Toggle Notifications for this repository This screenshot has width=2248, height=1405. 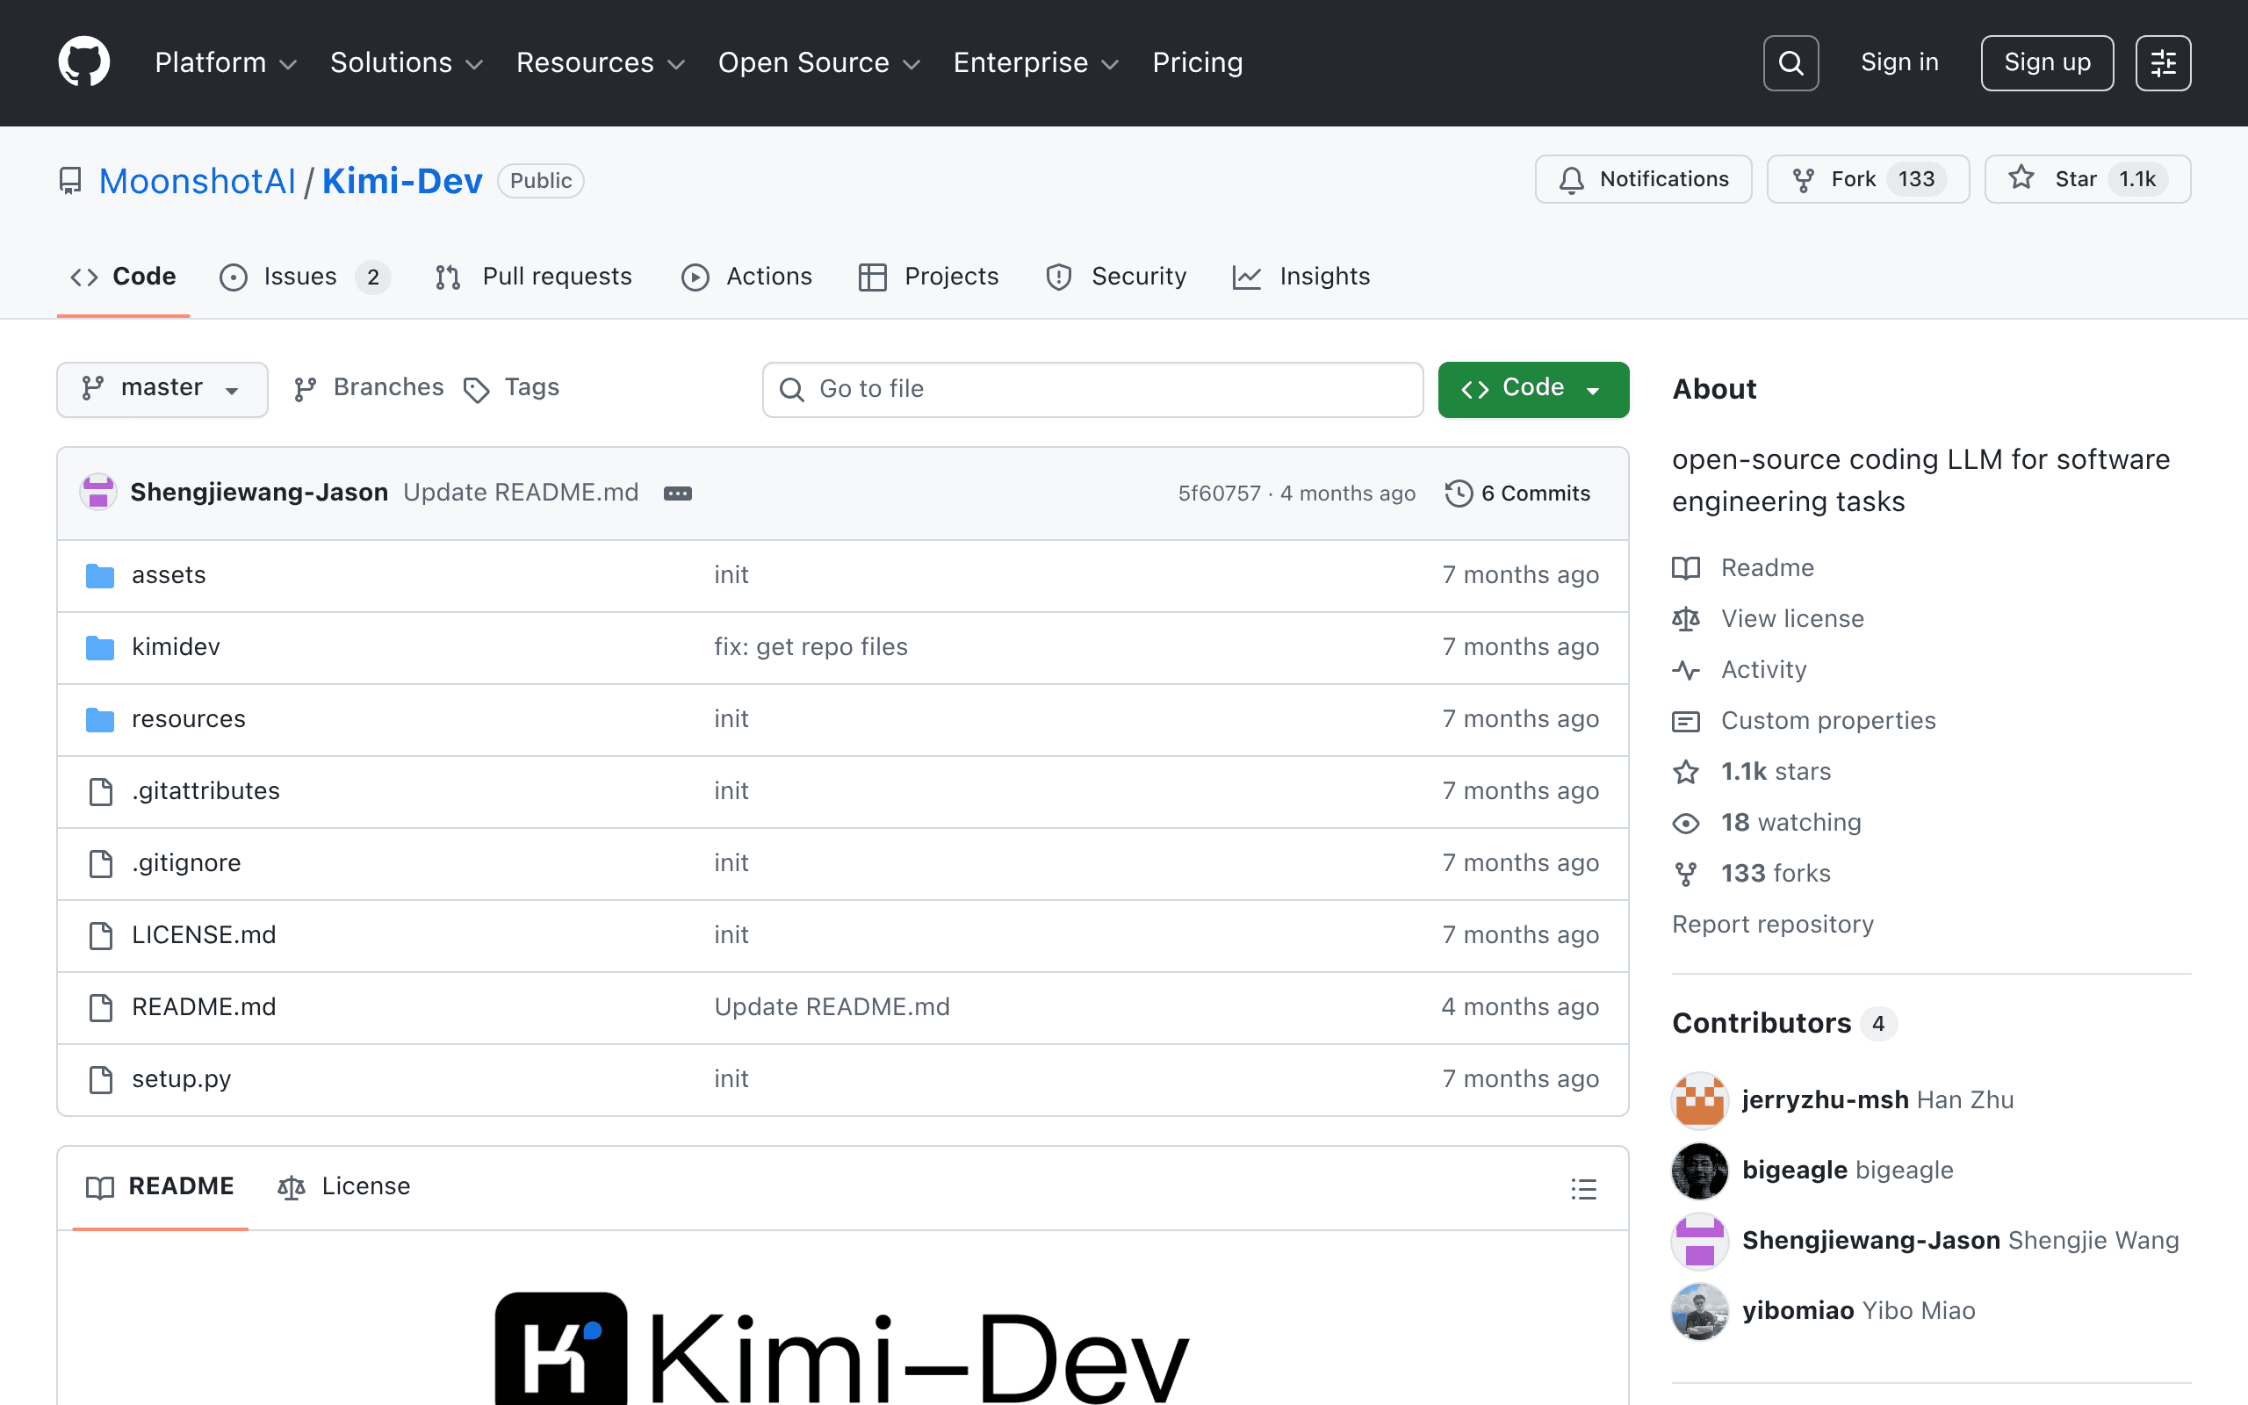(x=1643, y=179)
